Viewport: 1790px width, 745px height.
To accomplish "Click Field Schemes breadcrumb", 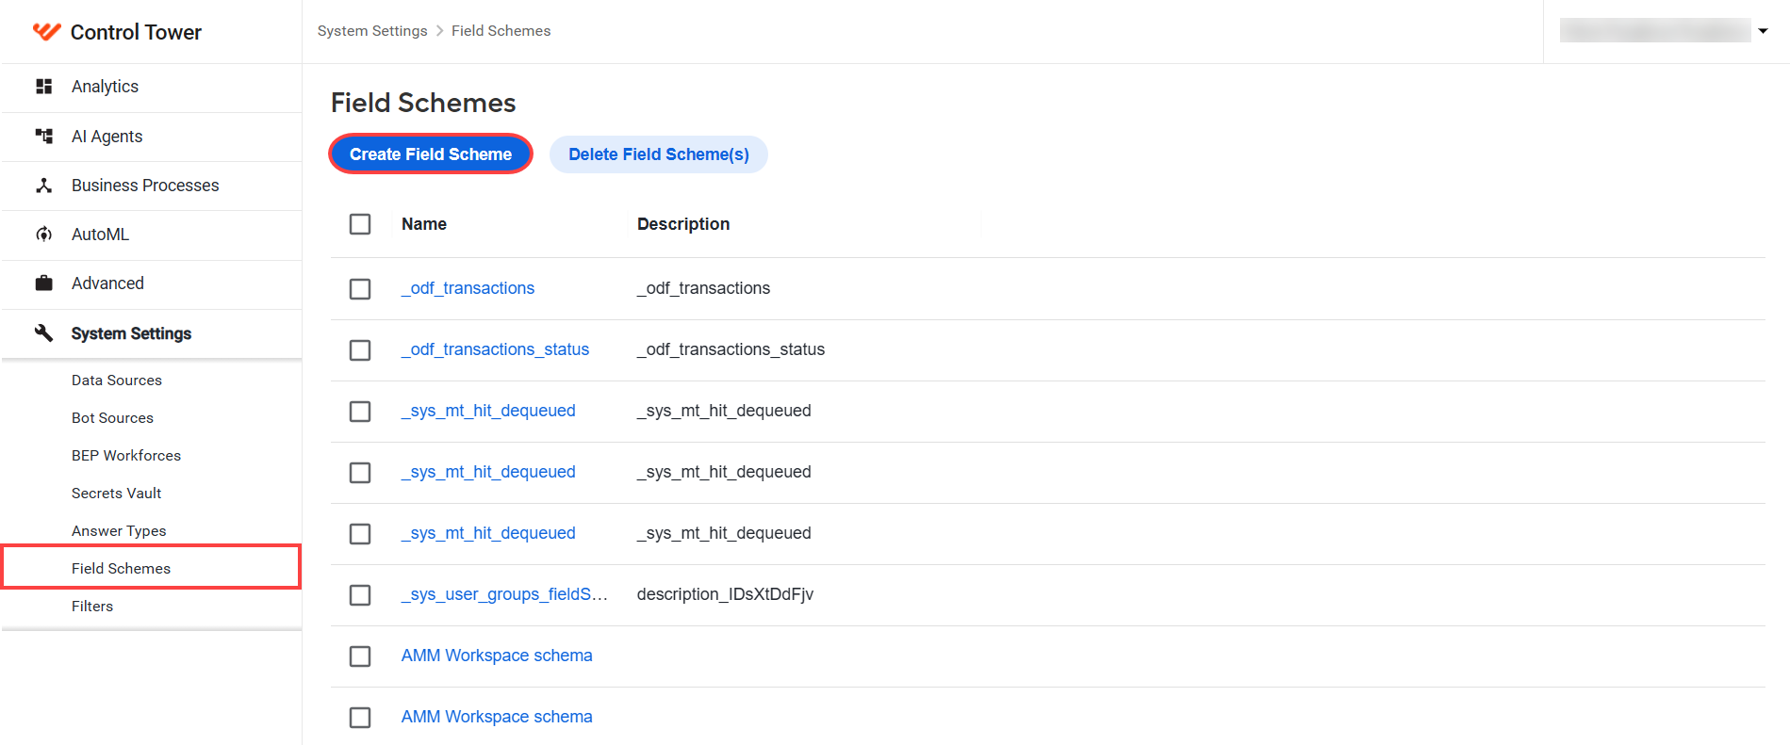I will click(501, 31).
